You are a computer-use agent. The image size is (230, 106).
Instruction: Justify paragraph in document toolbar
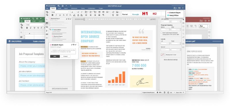coord(99,15)
